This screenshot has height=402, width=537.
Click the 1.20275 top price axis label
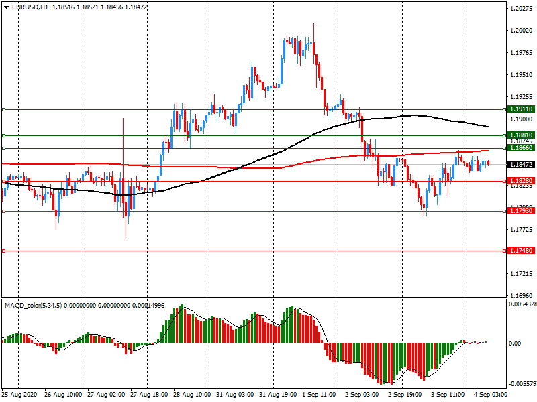coord(521,9)
